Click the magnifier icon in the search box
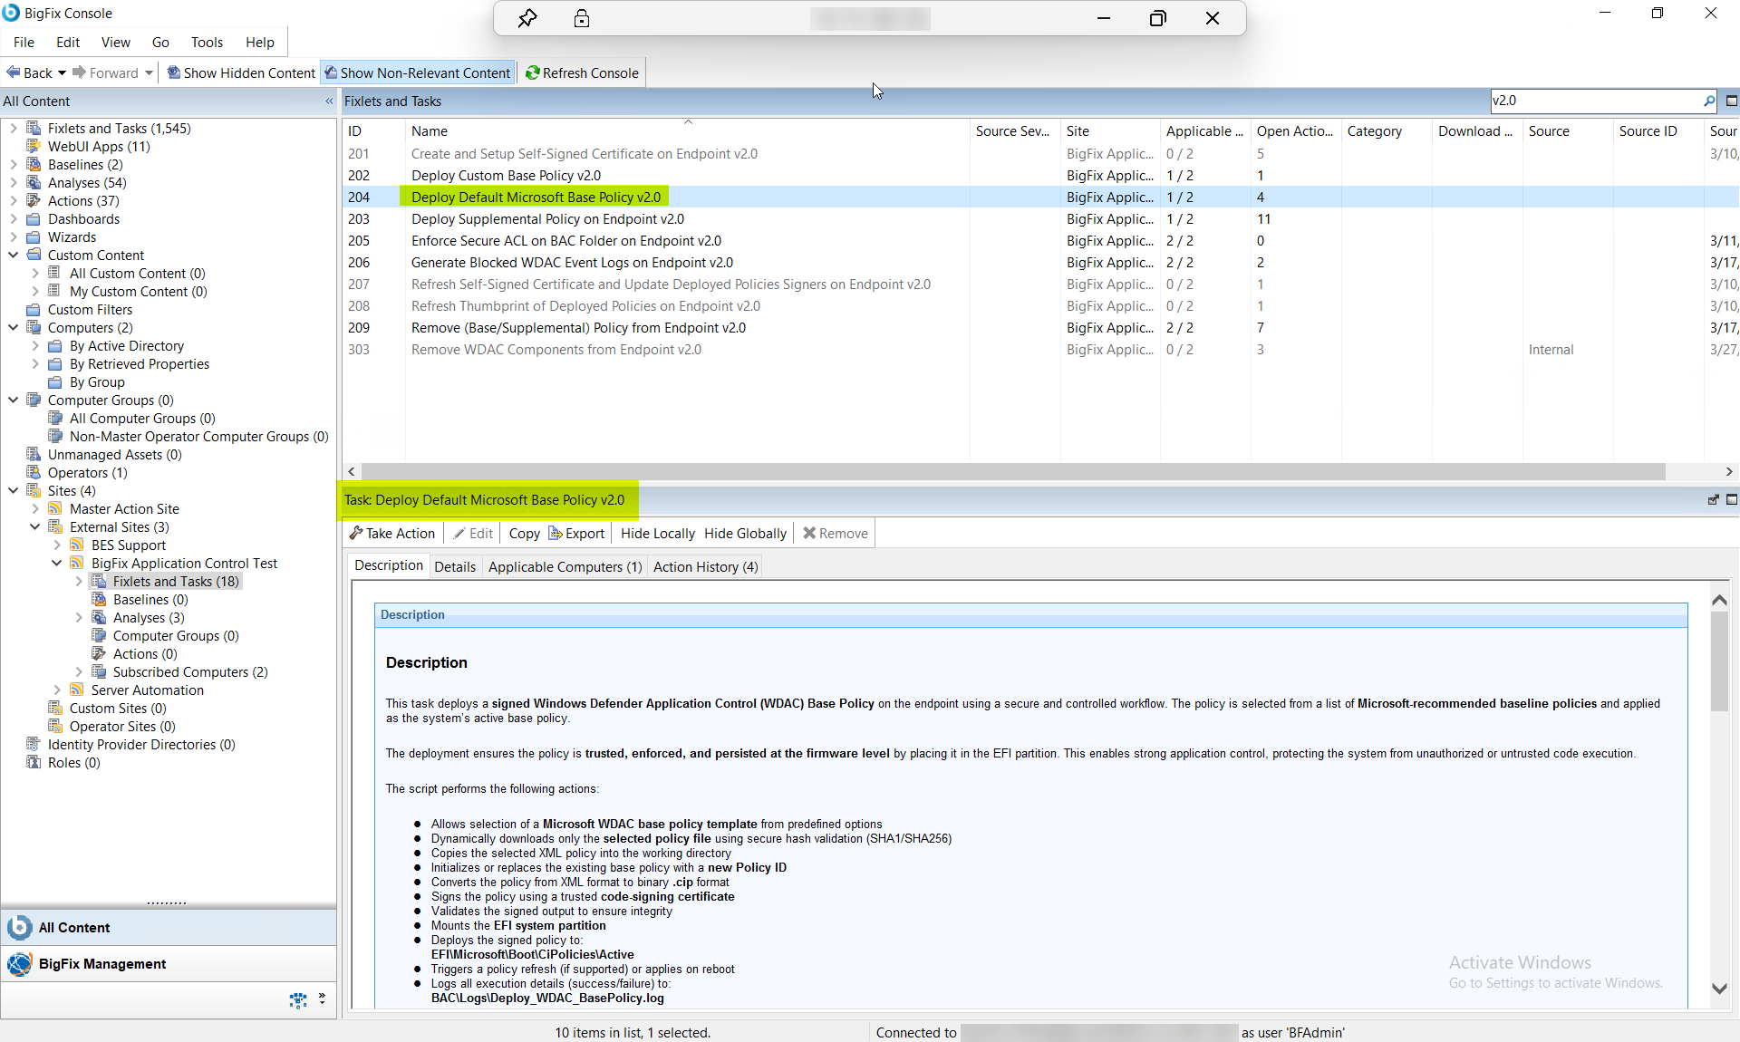The height and width of the screenshot is (1042, 1740). (1709, 101)
